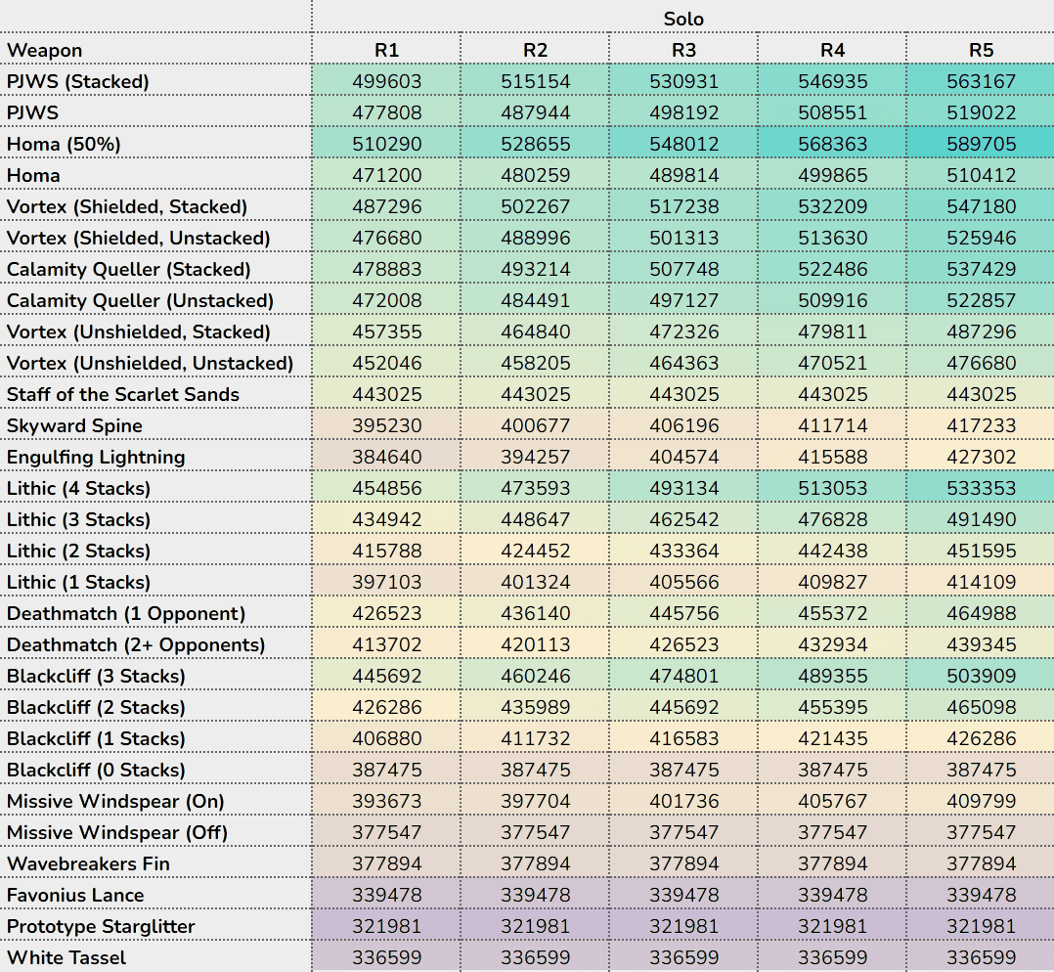Screen dimensions: 1054x972
Task: Select the Staff of the Scarlet Sands label
Action: [x=123, y=394]
